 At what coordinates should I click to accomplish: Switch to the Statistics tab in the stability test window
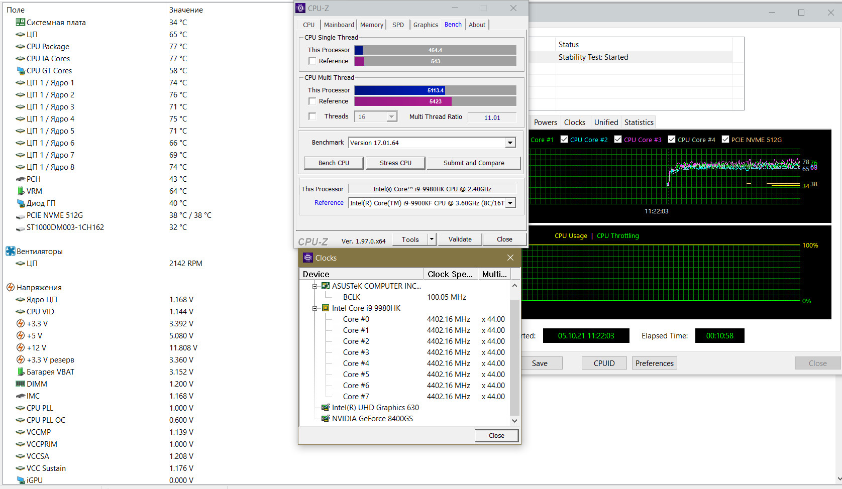pyautogui.click(x=639, y=122)
